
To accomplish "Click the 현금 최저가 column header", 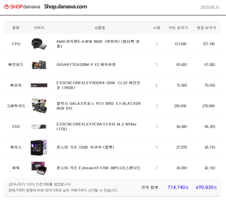I will [206, 28].
